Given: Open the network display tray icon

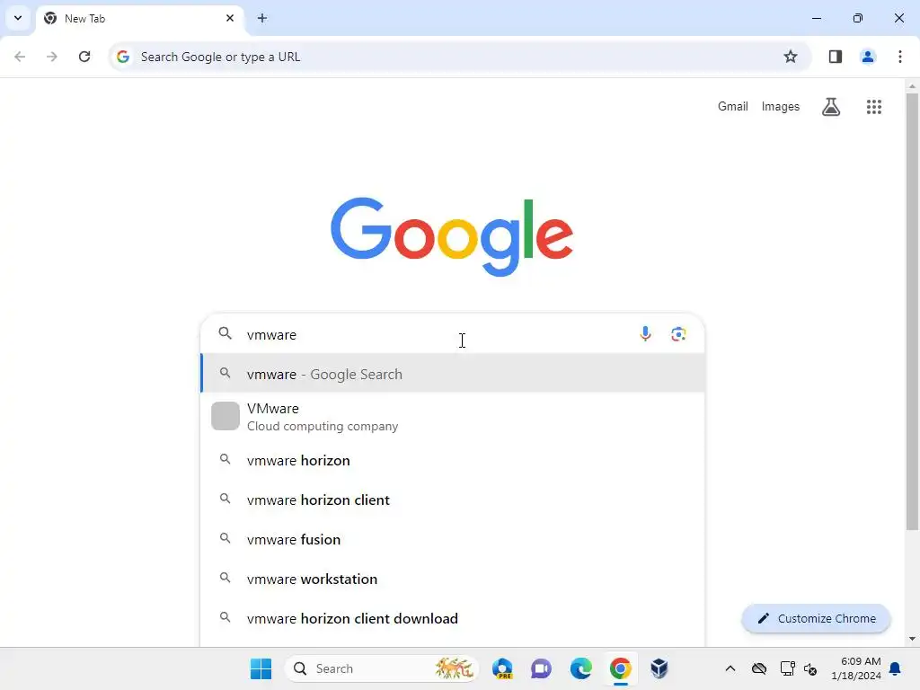Looking at the screenshot, I should click(787, 668).
